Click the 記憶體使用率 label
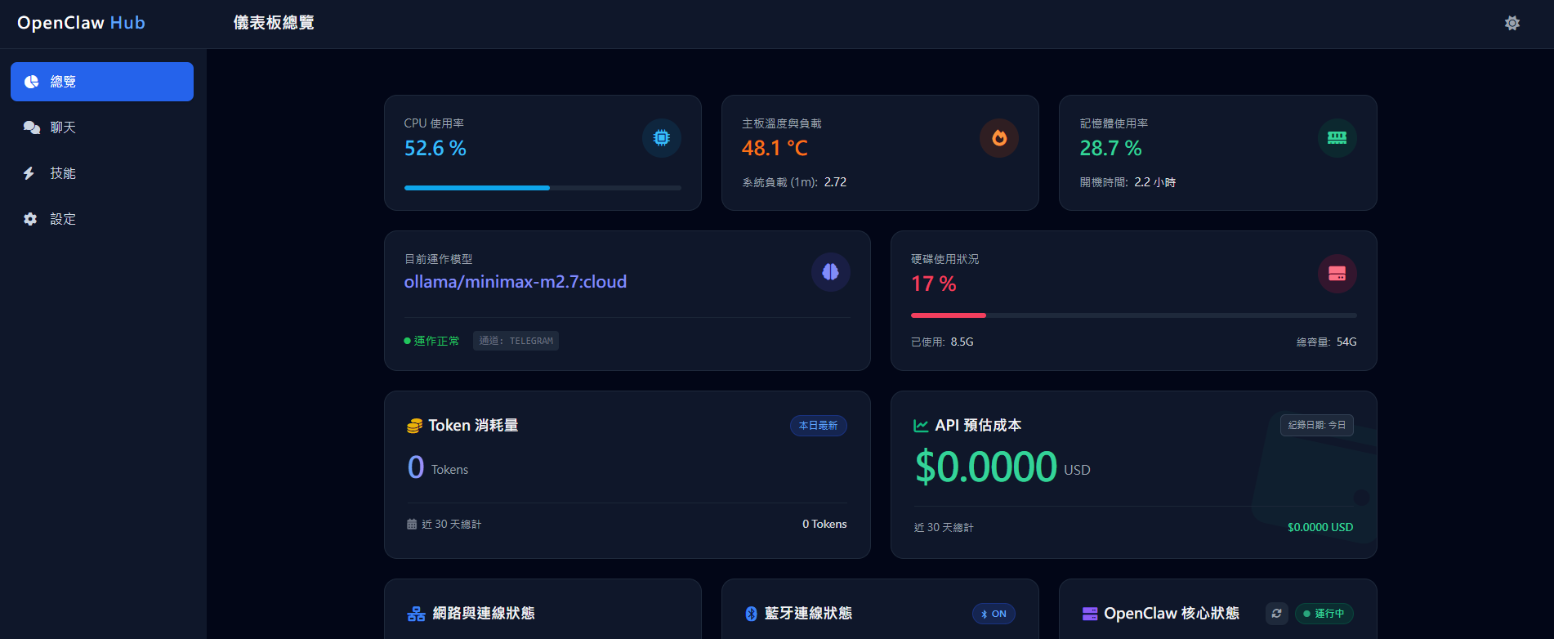This screenshot has width=1554, height=639. tap(1114, 123)
